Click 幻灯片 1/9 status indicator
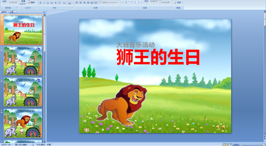This screenshot has width=266, height=146. (6, 145)
